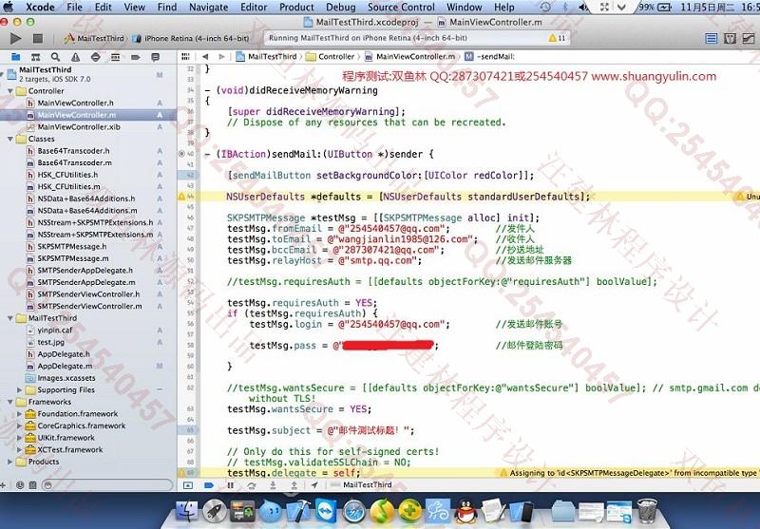This screenshot has height=529, width=760.
Task: Expand UIKit.framework
Action: 19,438
